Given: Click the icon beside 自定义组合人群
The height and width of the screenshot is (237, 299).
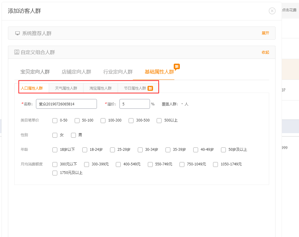Looking at the screenshot, I should [x=17, y=52].
